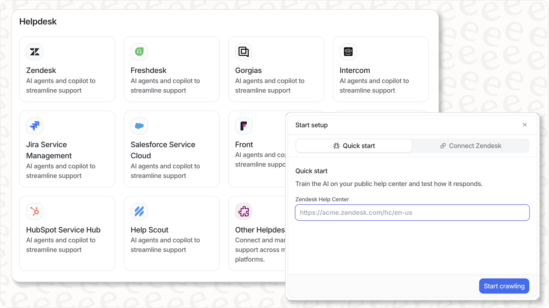Click the Zendesk app icon
The width and height of the screenshot is (549, 308).
[34, 51]
